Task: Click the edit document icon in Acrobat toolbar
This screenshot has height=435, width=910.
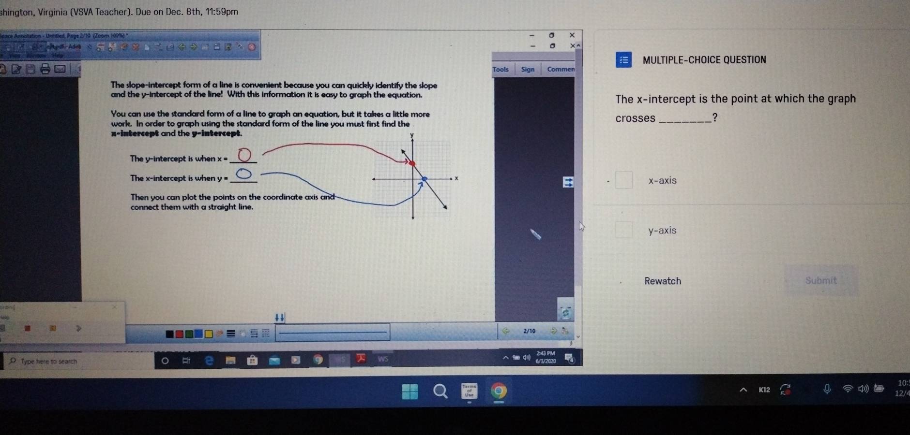Action: coord(16,69)
